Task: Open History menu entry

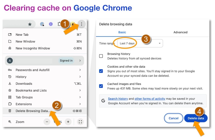Action: point(45,77)
